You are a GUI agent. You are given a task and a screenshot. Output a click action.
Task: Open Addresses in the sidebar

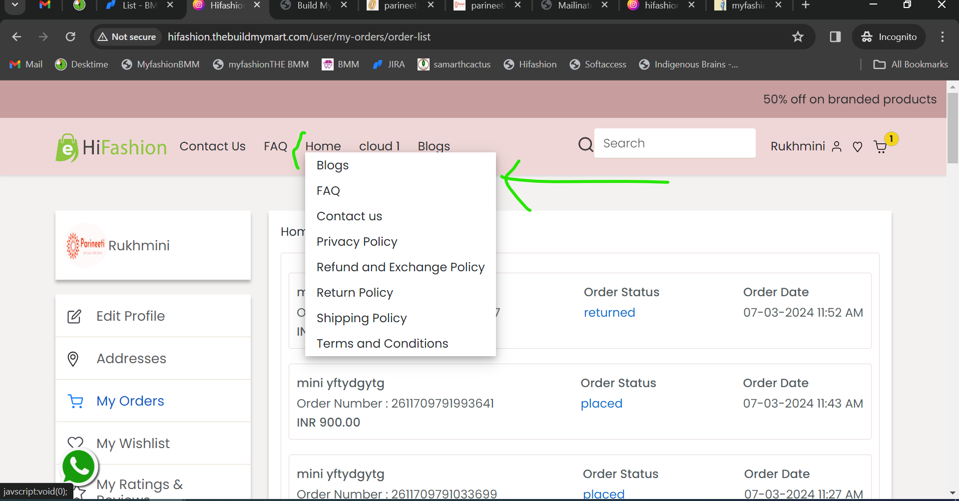tap(153, 359)
